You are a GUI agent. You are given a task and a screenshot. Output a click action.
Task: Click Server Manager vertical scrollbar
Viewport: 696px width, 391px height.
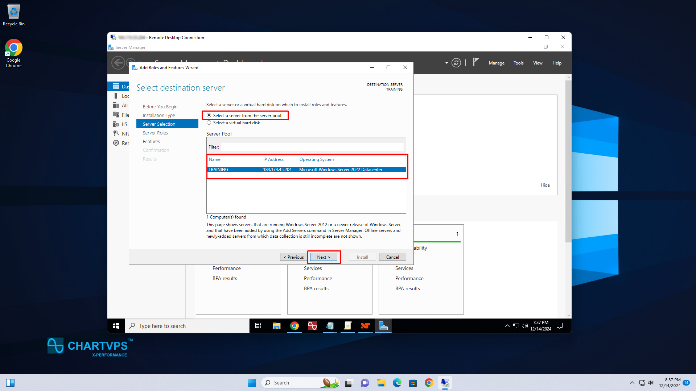click(x=568, y=161)
